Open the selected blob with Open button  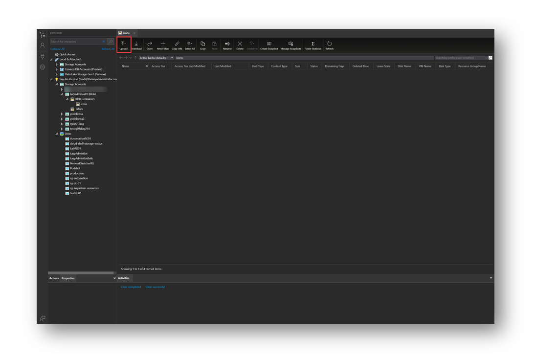[150, 45]
